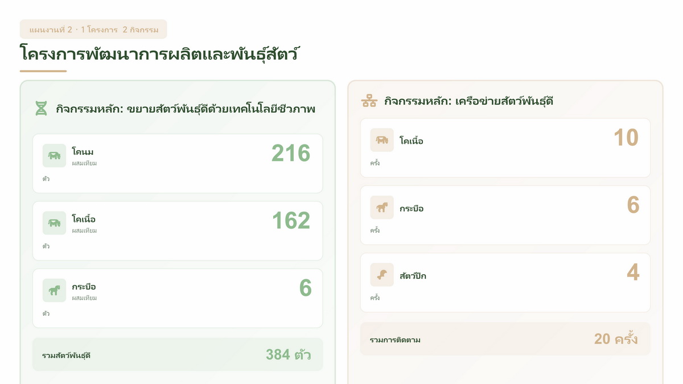Select the รวมการติดตาม summary row
This screenshot has width=683, height=384.
(505, 340)
